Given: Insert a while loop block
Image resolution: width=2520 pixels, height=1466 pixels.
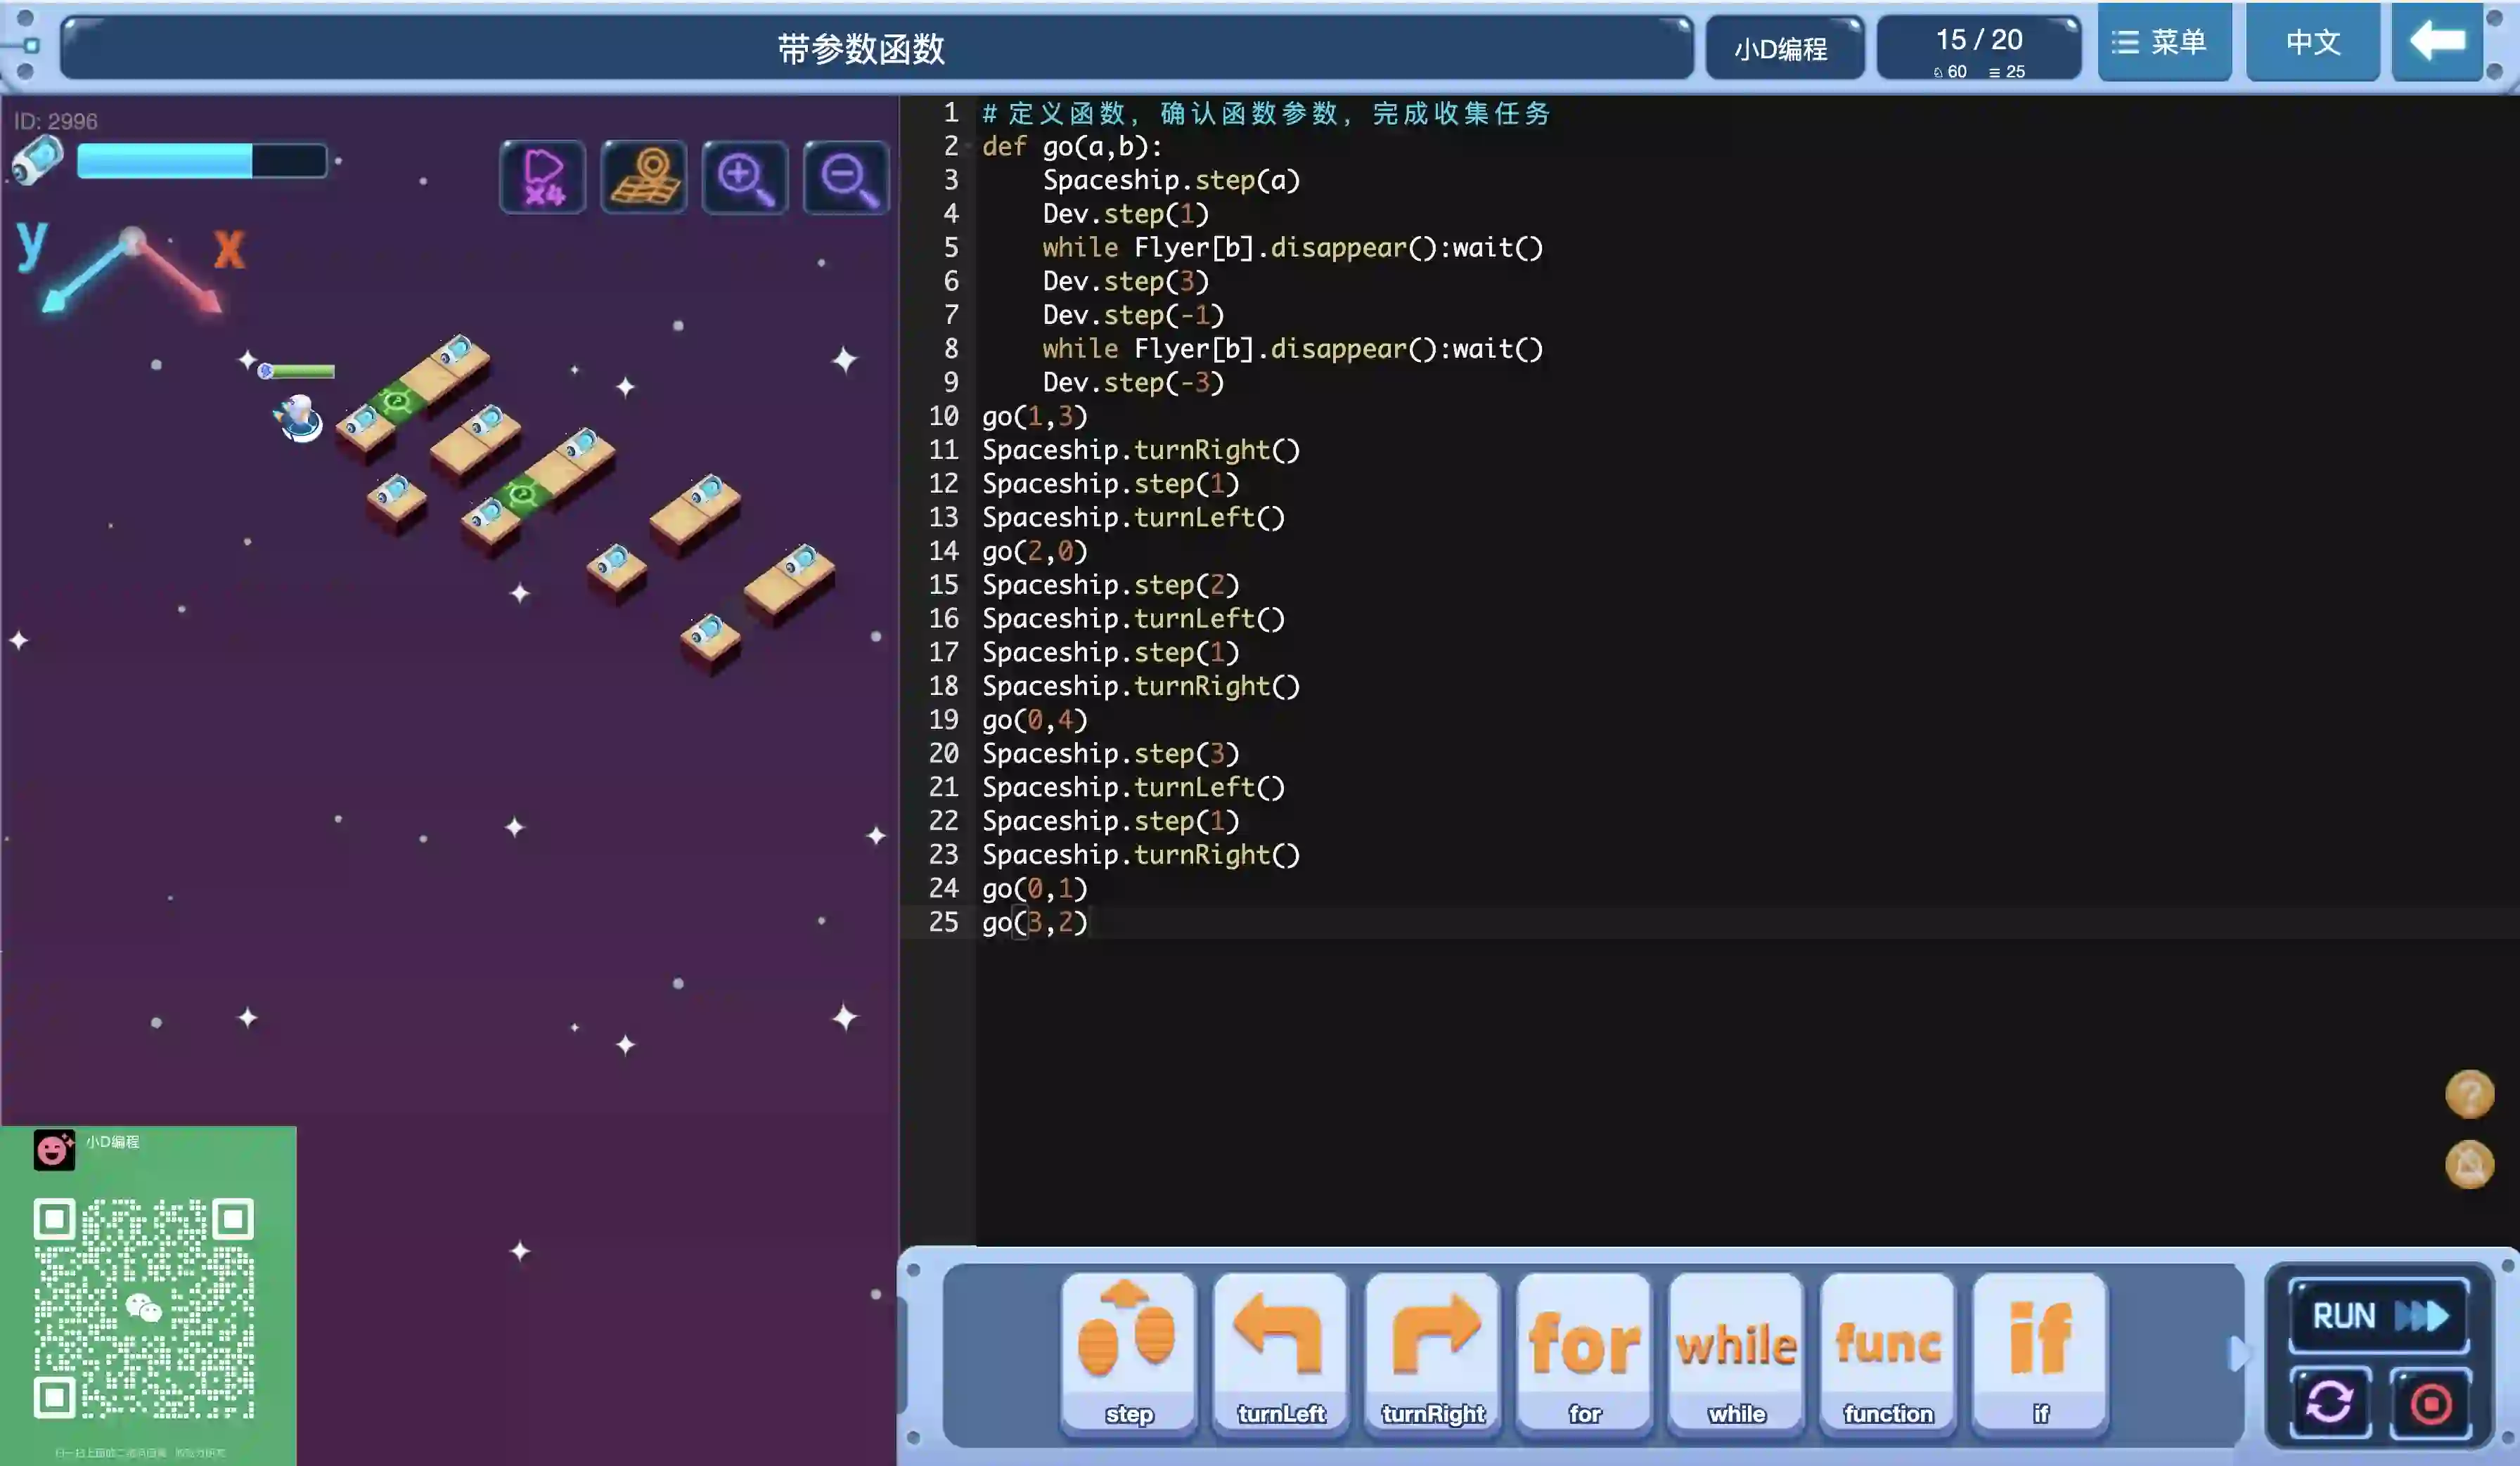Looking at the screenshot, I should click(1736, 1351).
